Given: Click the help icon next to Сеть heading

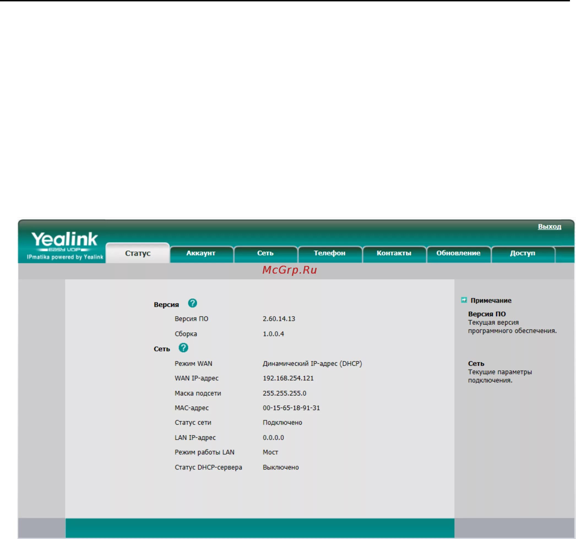Looking at the screenshot, I should click(x=183, y=348).
